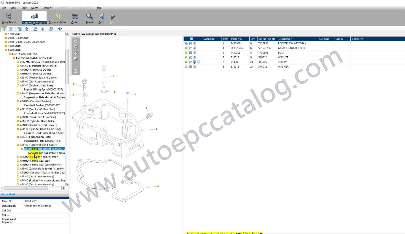Collapse A3XHD (Engine Lifting Eyes) node

(18, 86)
